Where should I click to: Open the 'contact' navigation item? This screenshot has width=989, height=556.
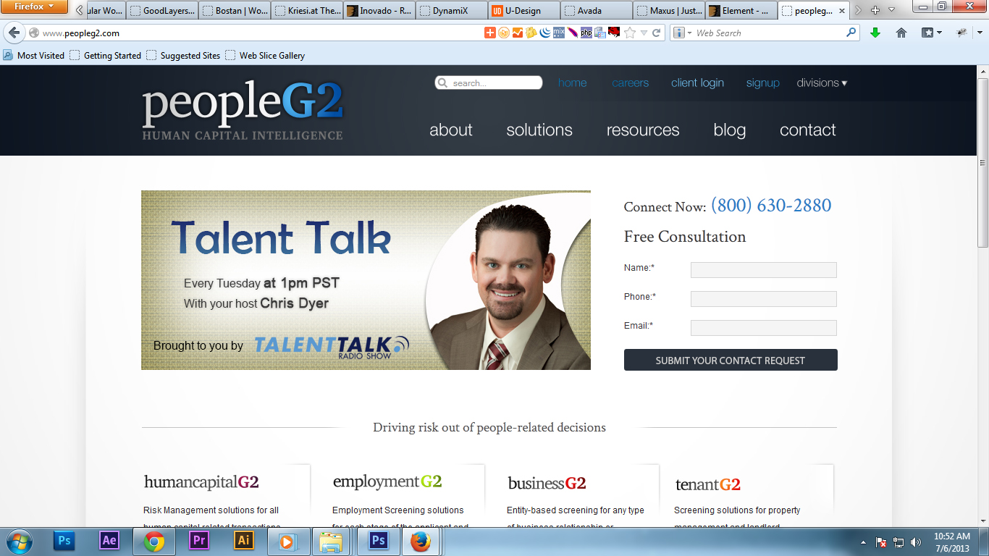(808, 130)
